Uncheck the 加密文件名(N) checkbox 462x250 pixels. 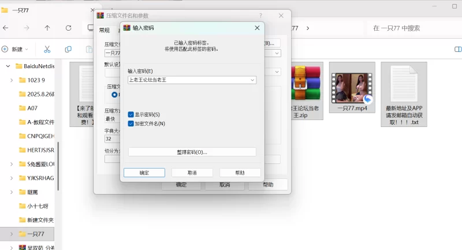tap(131, 124)
